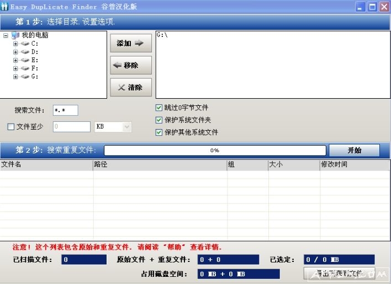Click the My Computer icon in tree
Viewport: 391px width, 284px height.
(15, 35)
